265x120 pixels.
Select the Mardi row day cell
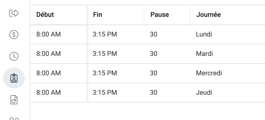tap(204, 54)
